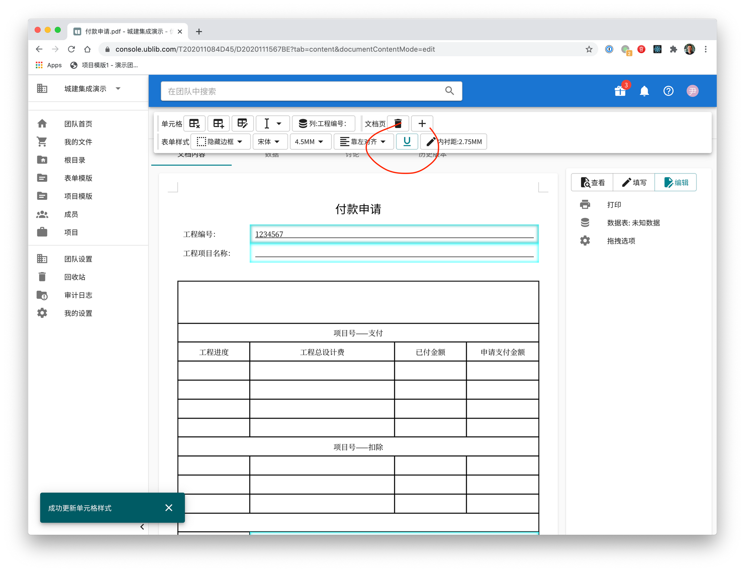Open 表单模版 in the sidebar

pos(78,178)
